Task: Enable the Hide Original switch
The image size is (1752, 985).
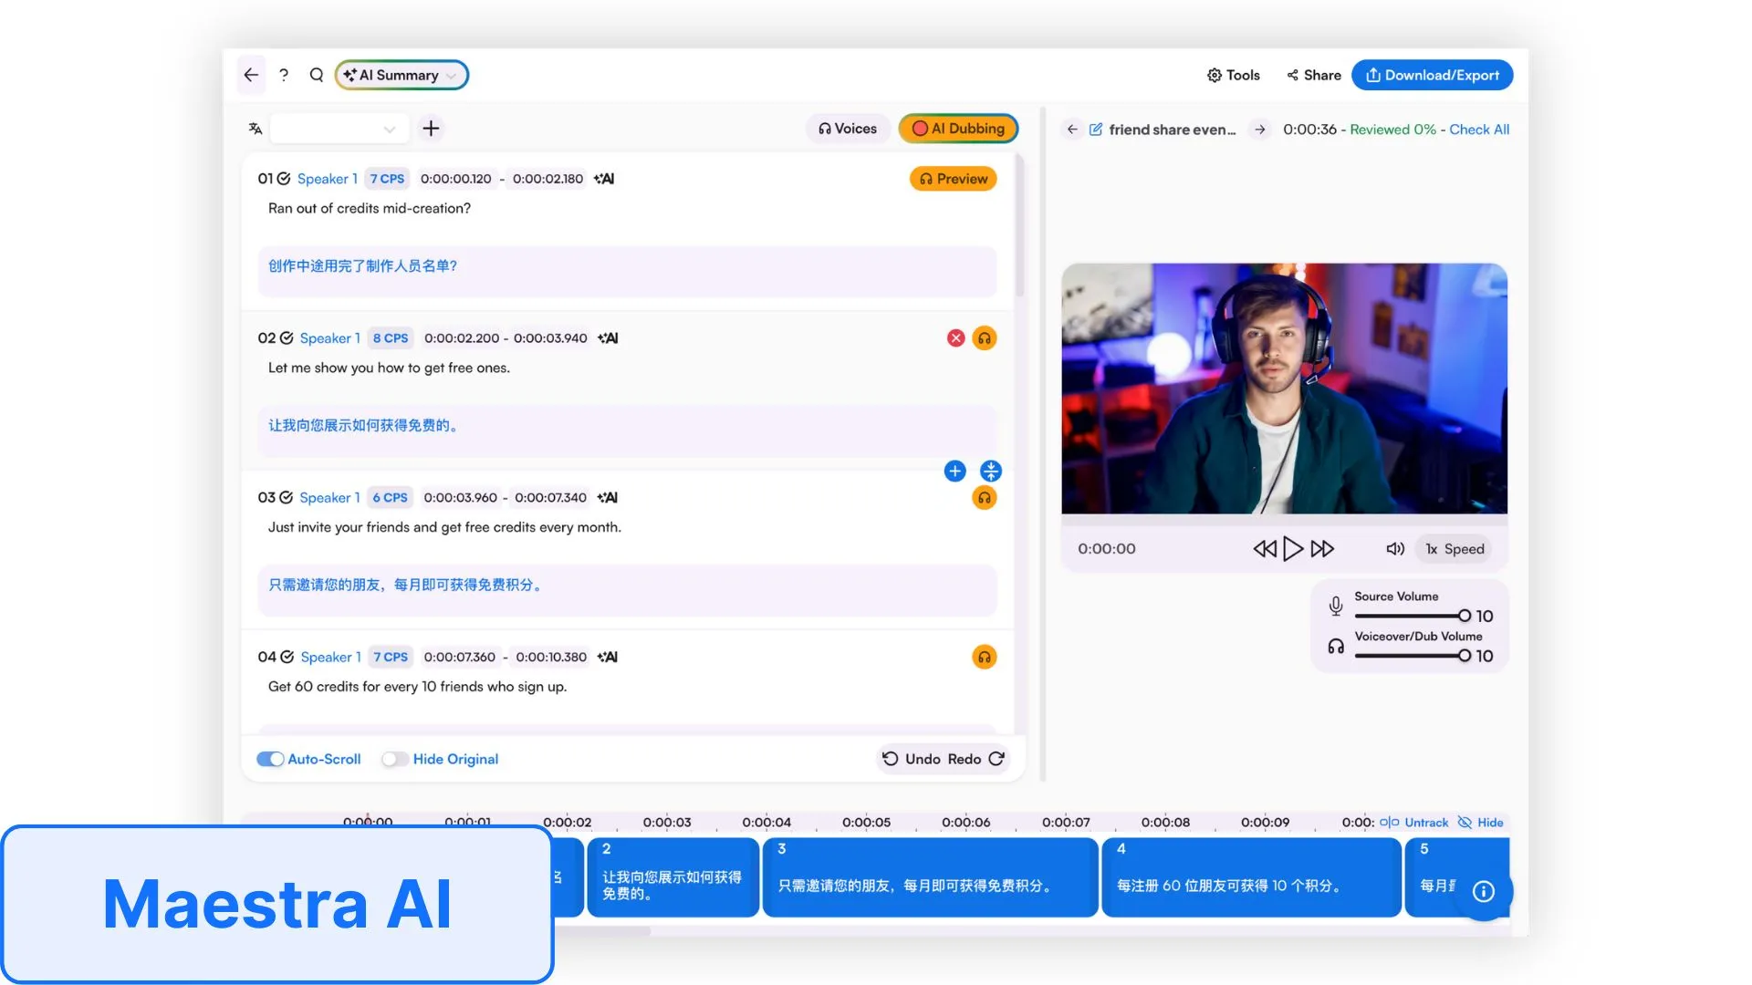Action: coord(394,759)
